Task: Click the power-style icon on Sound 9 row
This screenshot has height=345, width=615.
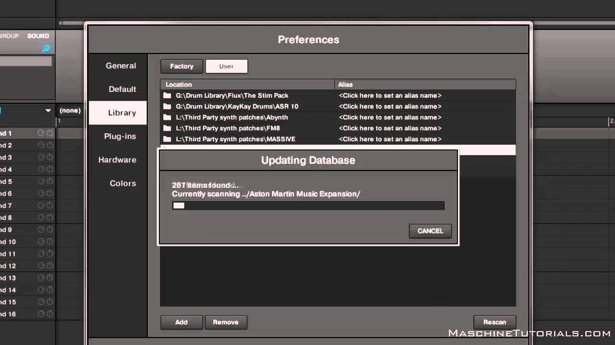Action: click(49, 230)
